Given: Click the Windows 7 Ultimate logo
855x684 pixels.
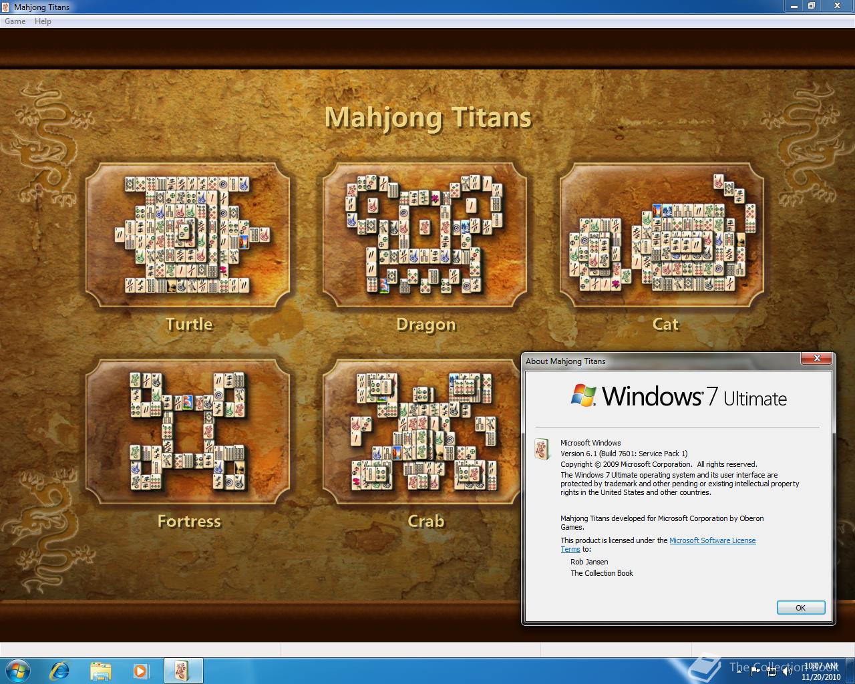Looking at the screenshot, I should [679, 396].
